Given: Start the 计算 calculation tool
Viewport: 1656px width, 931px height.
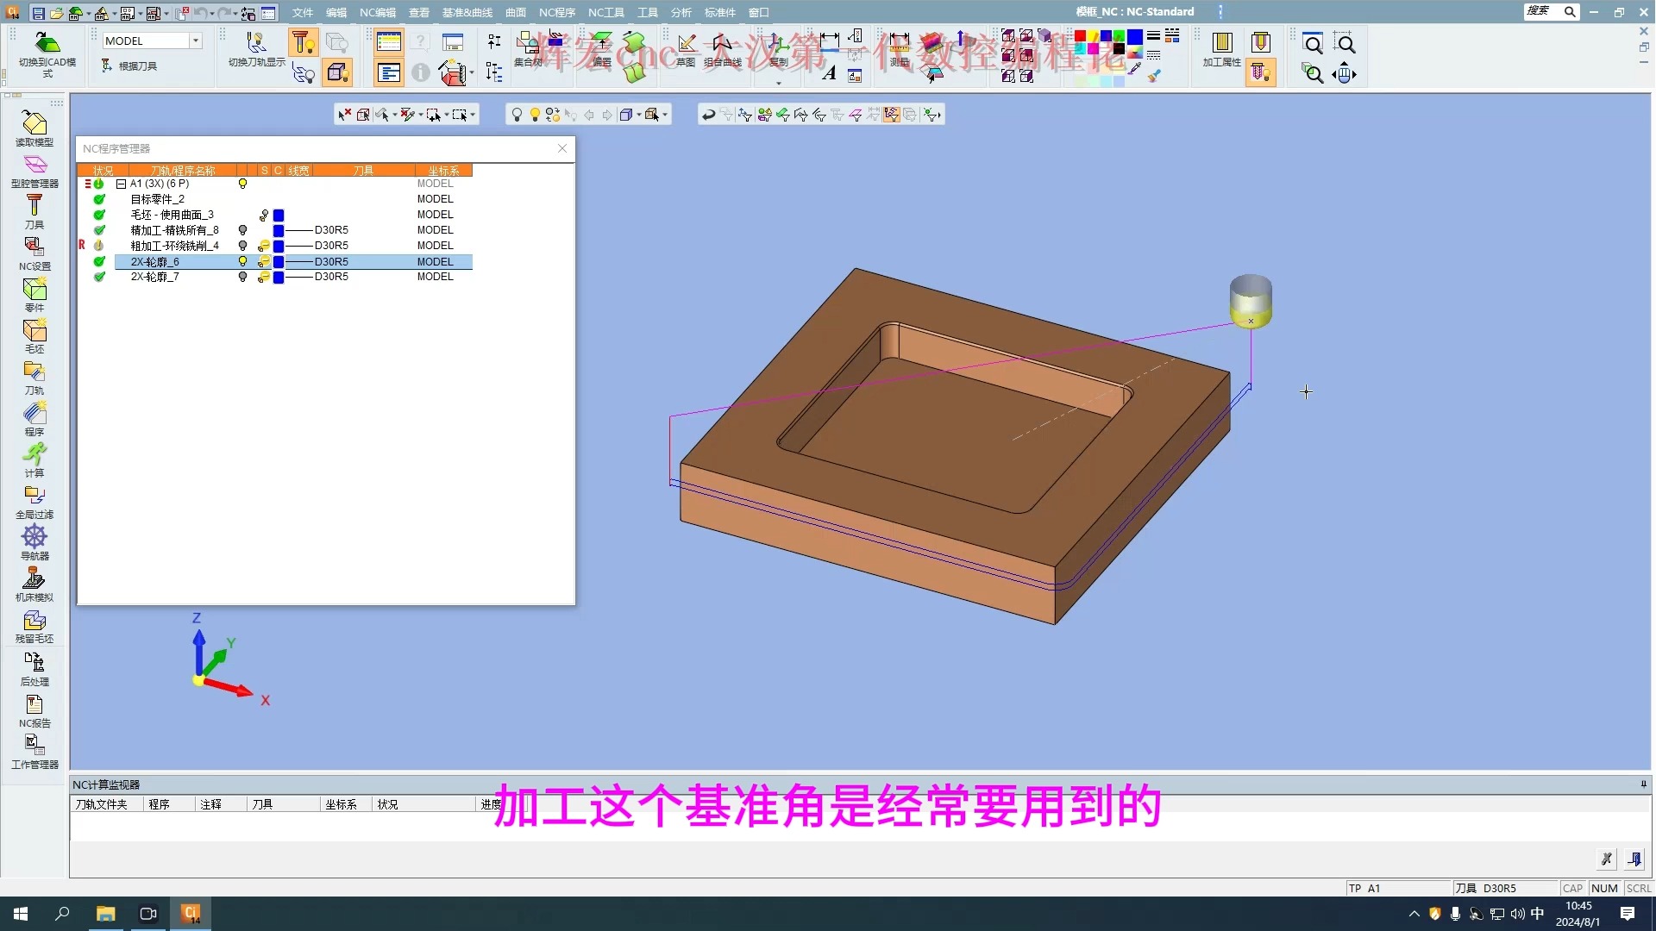Looking at the screenshot, I should point(34,459).
